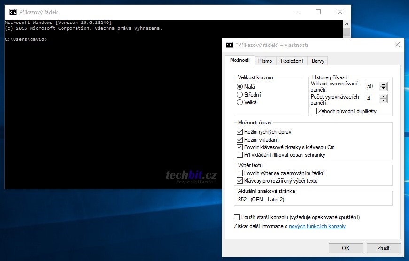Viewport: 409px width, 261px height.
Task: Switch to the Písmo tab
Action: tap(265, 61)
